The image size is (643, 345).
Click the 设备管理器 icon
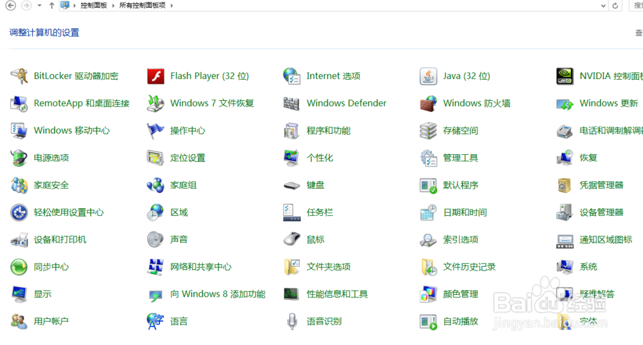565,212
